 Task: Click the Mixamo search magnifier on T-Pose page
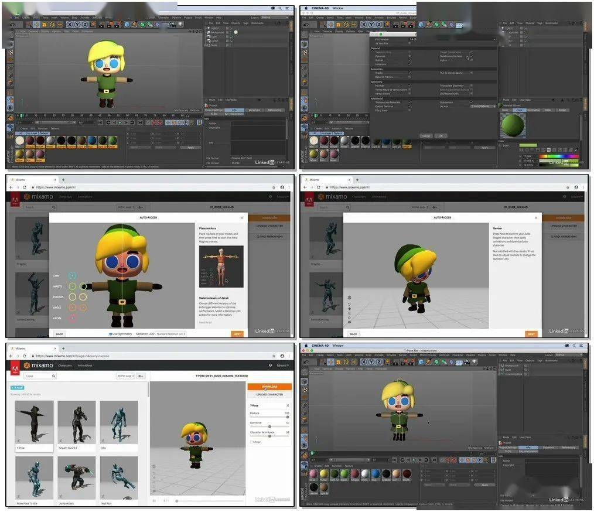[53, 376]
